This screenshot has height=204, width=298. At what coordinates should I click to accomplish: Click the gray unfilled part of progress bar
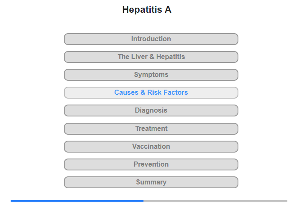coord(215,201)
